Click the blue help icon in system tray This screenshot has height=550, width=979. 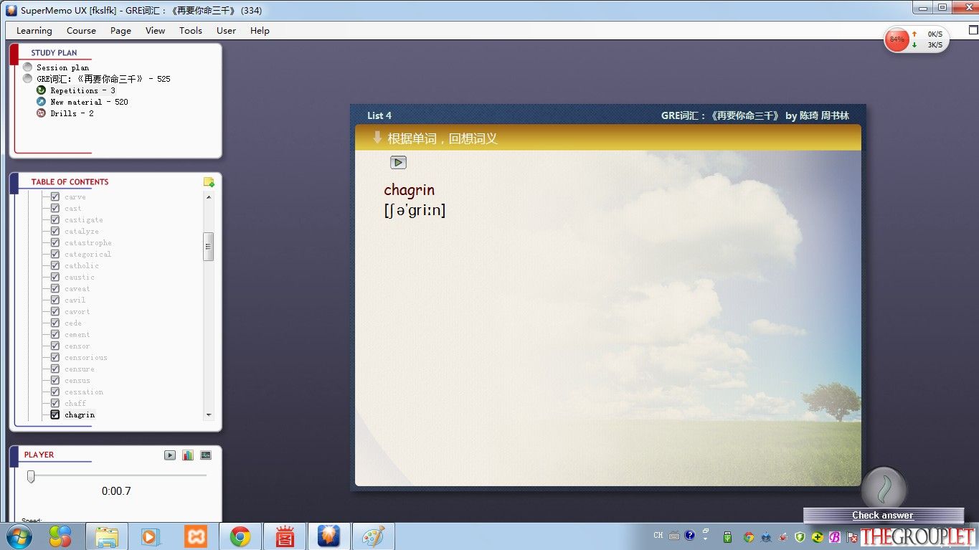(x=690, y=536)
